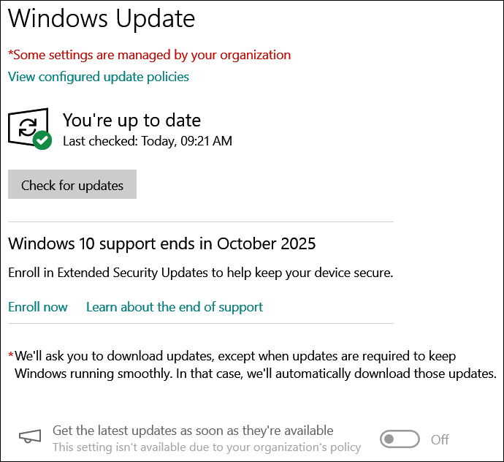Click the Enroll now link
Screen dimensions: 504x462
point(38,307)
